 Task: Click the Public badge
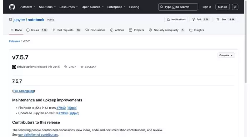pyautogui.click(x=50, y=20)
